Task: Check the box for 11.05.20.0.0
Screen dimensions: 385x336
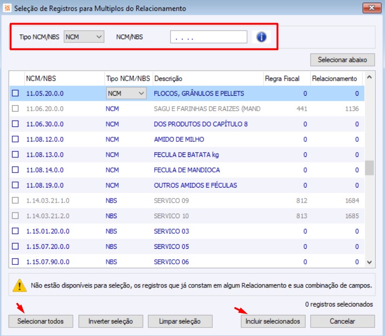Action: 15,93
